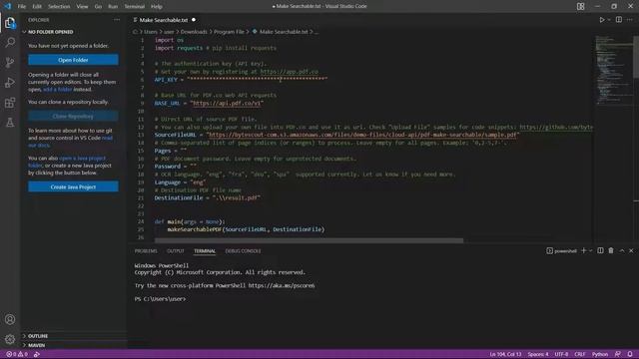Click the unsaved dot on editor tab

(x=194, y=20)
